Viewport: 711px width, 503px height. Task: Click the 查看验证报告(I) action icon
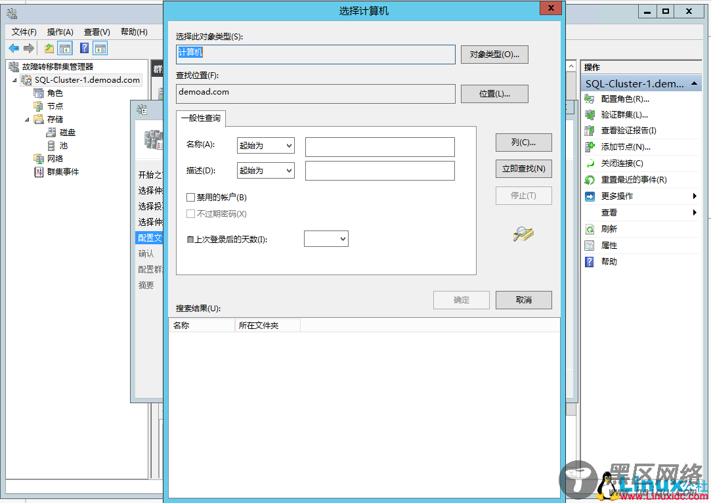[x=590, y=131]
